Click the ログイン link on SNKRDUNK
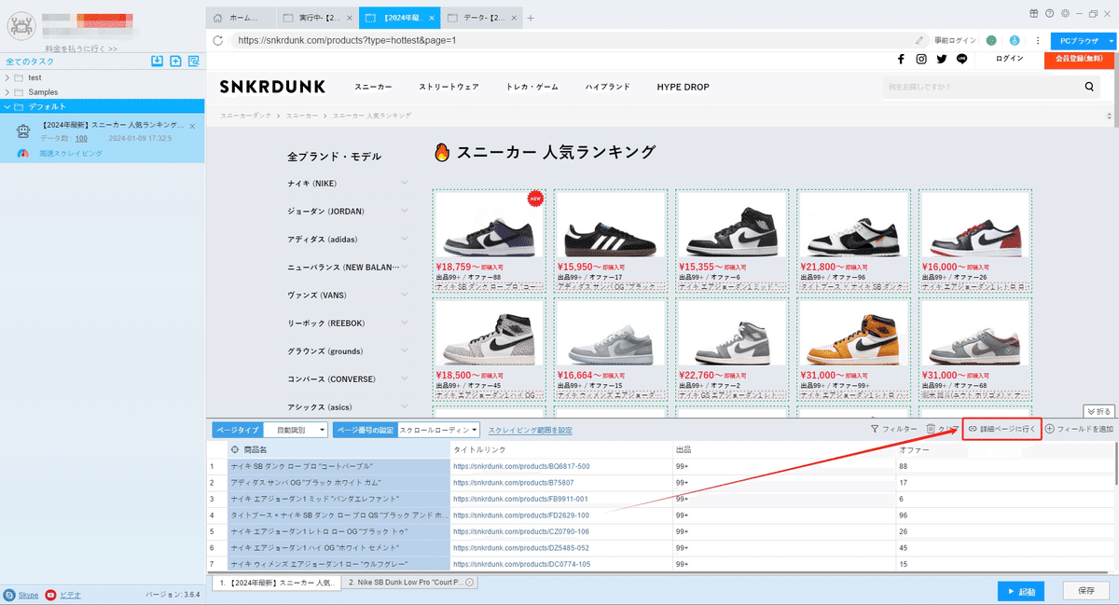Screen dimensions: 1119x605 click(1010, 59)
